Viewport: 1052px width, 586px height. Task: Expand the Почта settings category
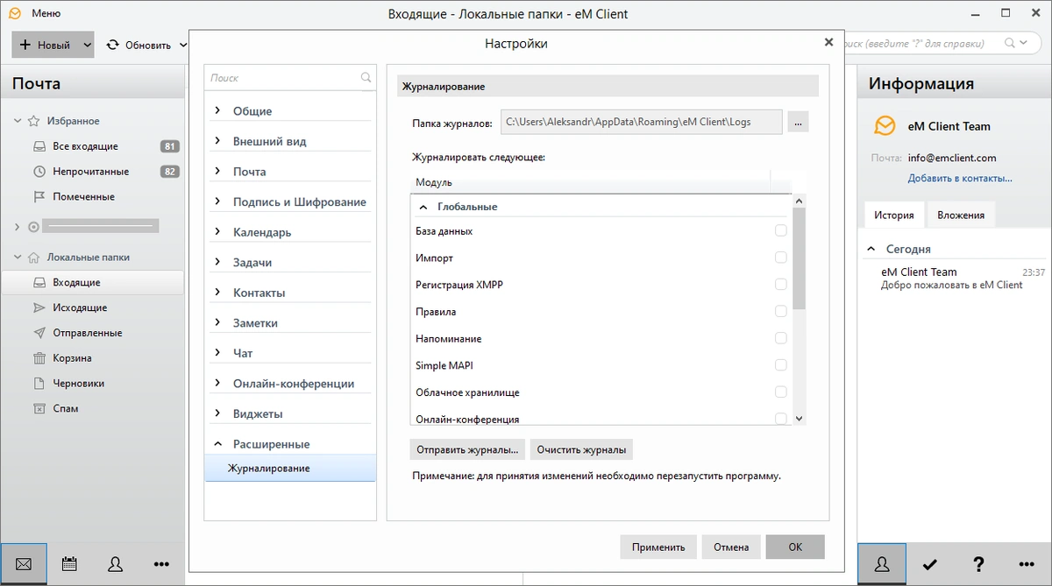pyautogui.click(x=217, y=171)
